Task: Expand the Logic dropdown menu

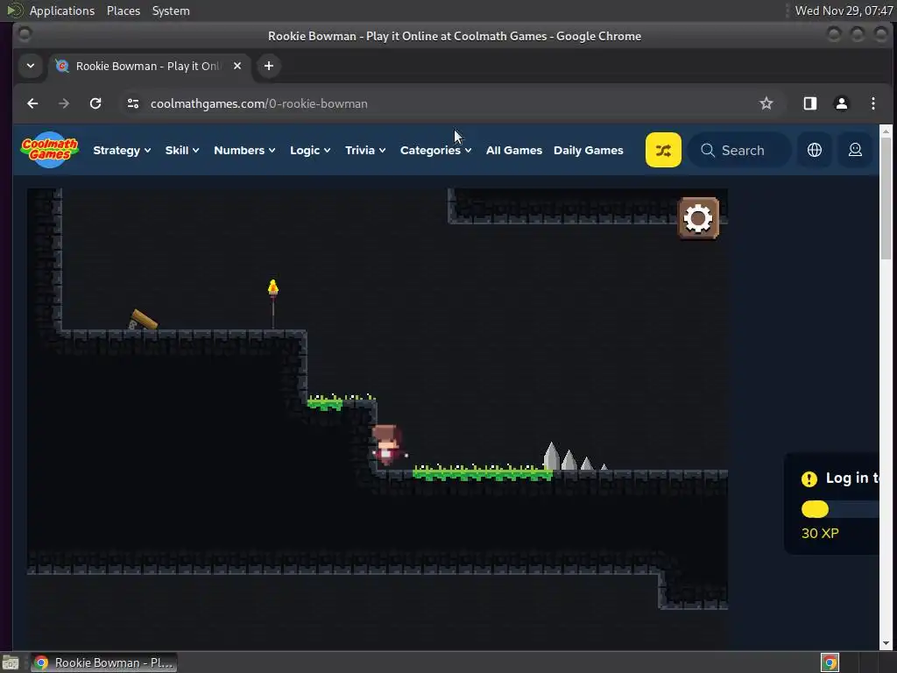Action: point(310,150)
